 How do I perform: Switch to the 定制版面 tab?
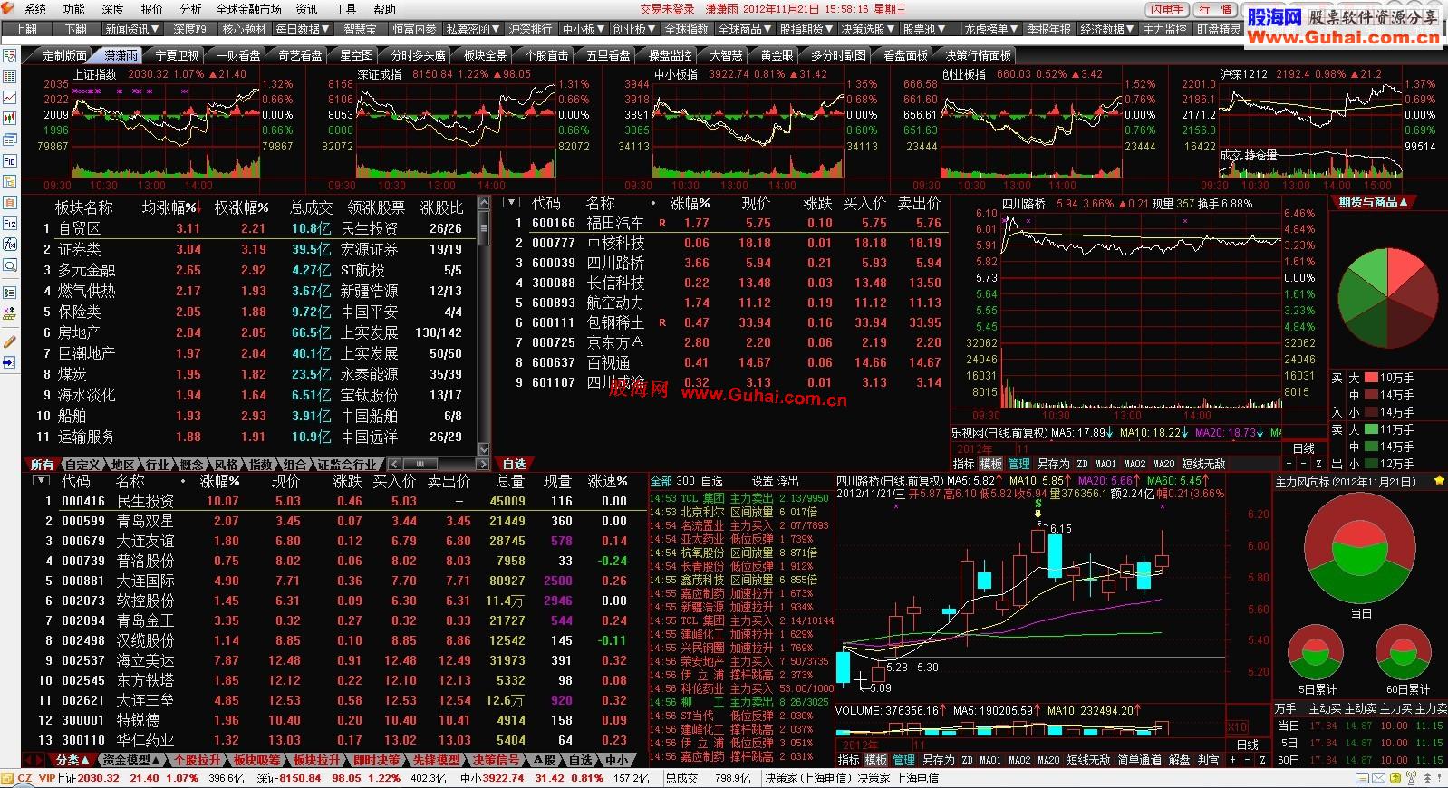tap(65, 55)
